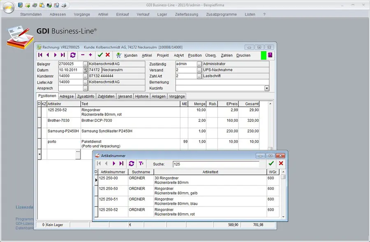370x242 pixels.
Task: Switch to the Zahldaten tab
Action: click(106, 96)
